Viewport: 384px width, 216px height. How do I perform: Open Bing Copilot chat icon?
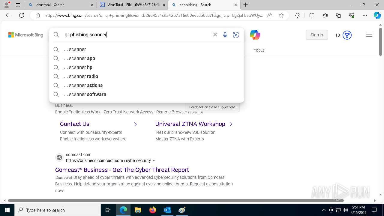(255, 35)
